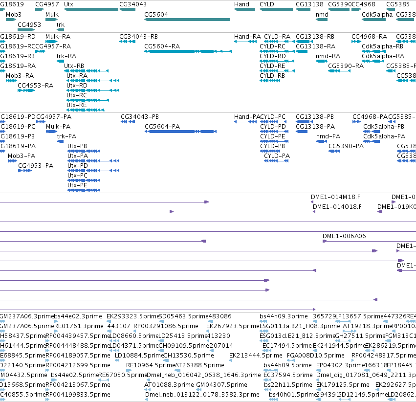Click EST EK293323.5prime label
The image size is (416, 402).
click(x=132, y=316)
